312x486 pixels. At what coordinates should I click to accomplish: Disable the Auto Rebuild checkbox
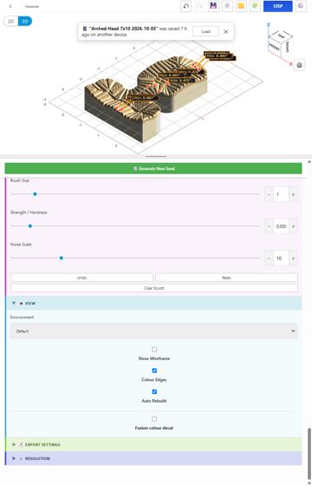click(x=154, y=391)
